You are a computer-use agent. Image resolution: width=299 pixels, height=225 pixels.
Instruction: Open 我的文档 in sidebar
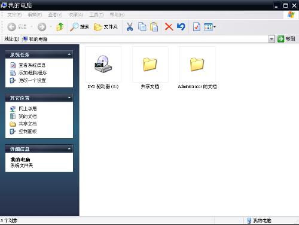(28, 116)
